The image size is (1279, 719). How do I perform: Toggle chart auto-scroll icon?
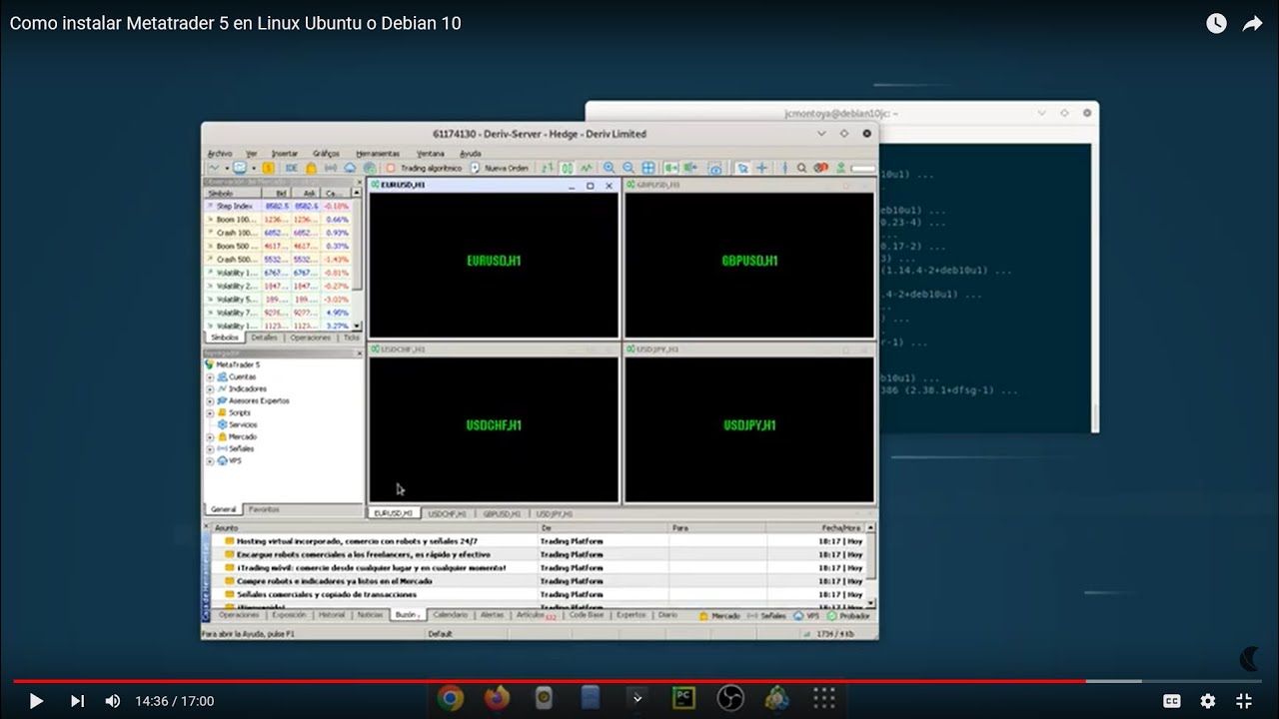pyautogui.click(x=671, y=168)
